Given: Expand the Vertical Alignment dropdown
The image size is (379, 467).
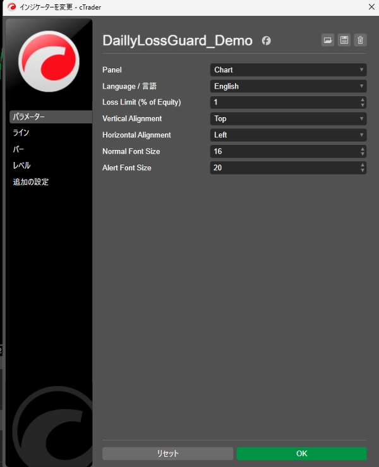Looking at the screenshot, I should [288, 119].
